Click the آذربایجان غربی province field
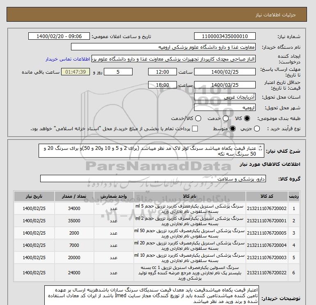Image resolution: width=316 pixels, height=305 pixels. [224, 97]
